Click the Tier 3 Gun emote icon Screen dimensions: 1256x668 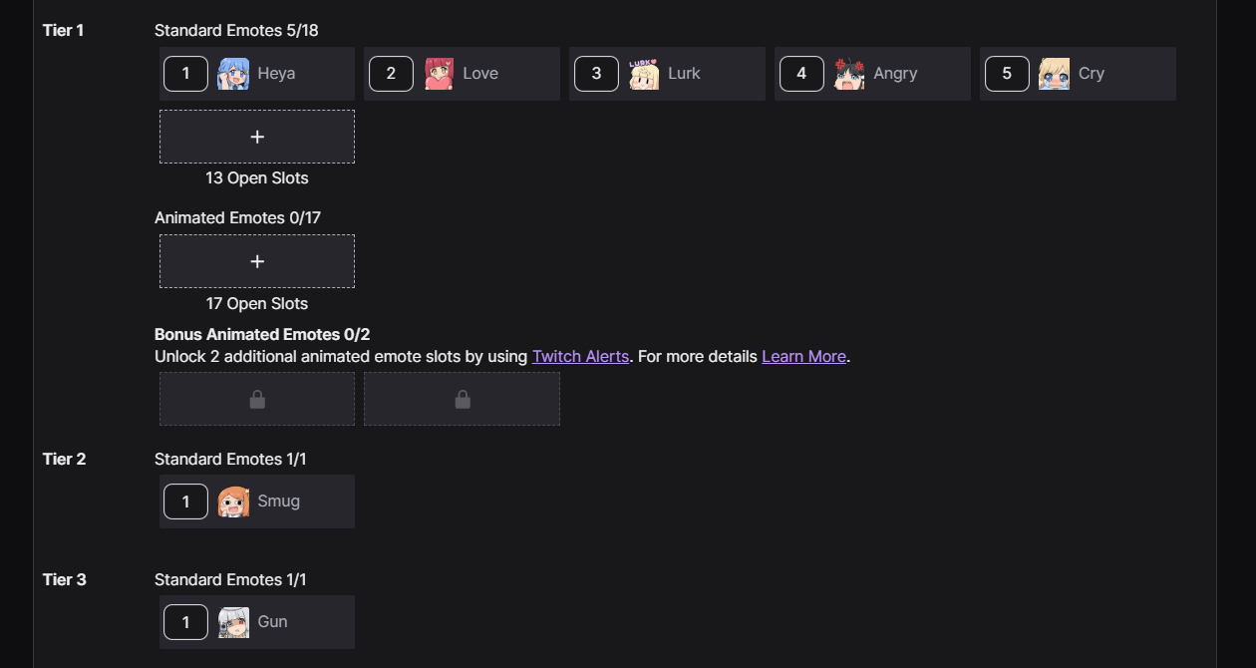point(233,622)
